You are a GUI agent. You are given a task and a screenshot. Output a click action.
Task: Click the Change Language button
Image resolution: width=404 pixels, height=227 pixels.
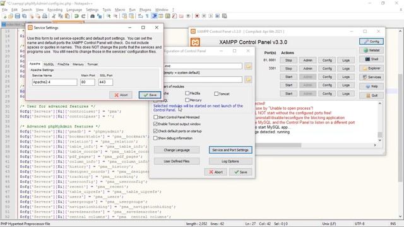(x=177, y=150)
